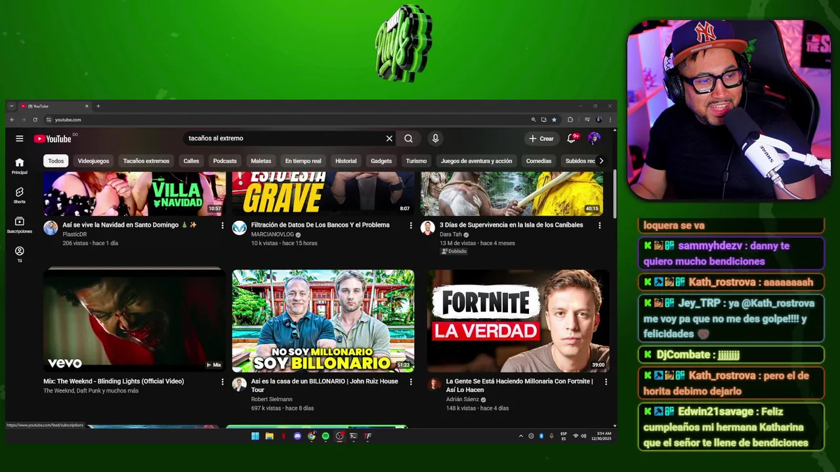Open the PlasticDR channel link
Screen dimensions: 840x472
pos(74,234)
